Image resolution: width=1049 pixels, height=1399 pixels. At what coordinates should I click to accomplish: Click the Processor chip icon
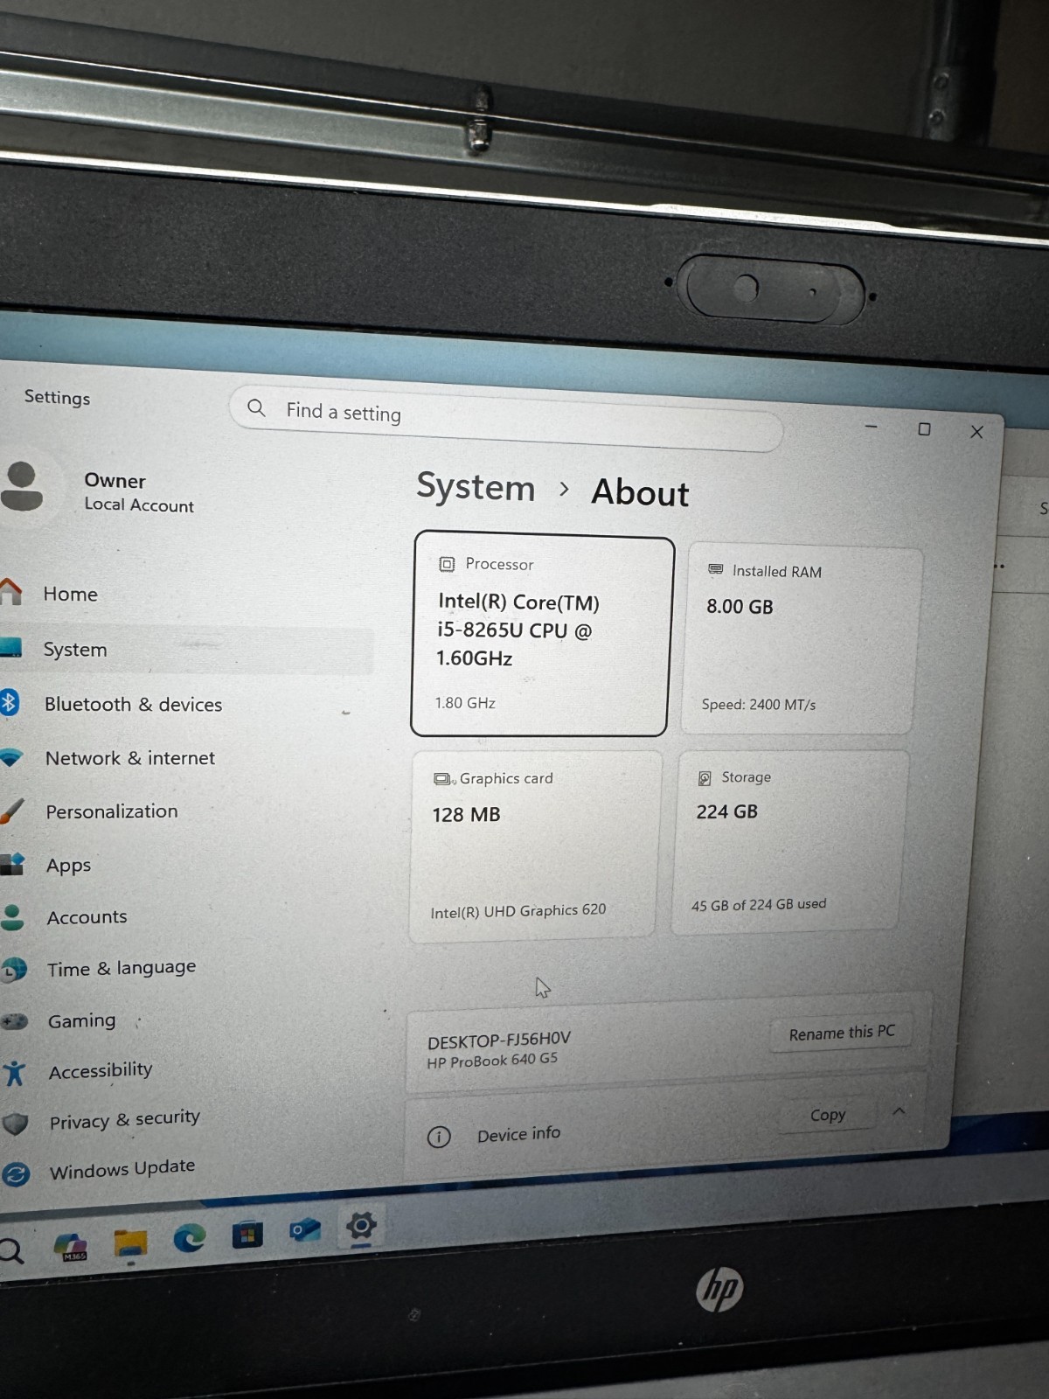pyautogui.click(x=447, y=564)
